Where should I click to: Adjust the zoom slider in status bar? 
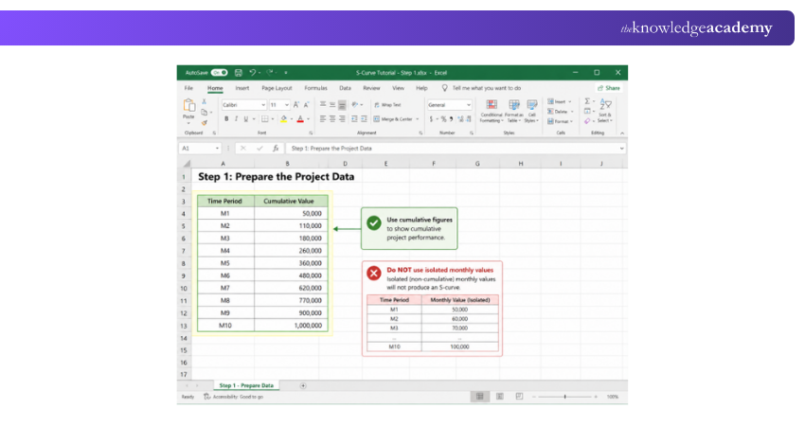pyautogui.click(x=564, y=397)
